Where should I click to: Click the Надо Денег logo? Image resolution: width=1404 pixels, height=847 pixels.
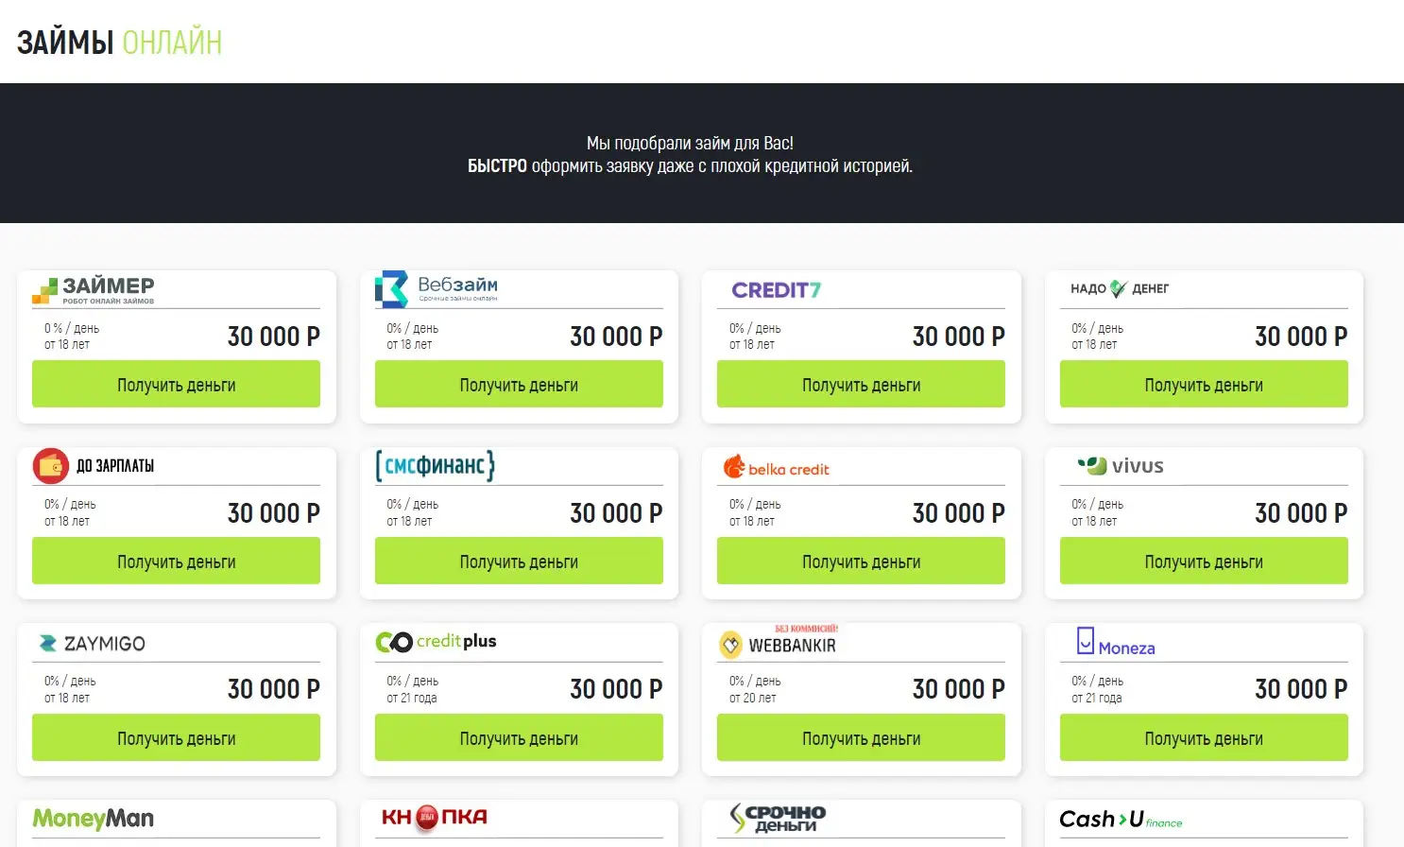(x=1120, y=288)
